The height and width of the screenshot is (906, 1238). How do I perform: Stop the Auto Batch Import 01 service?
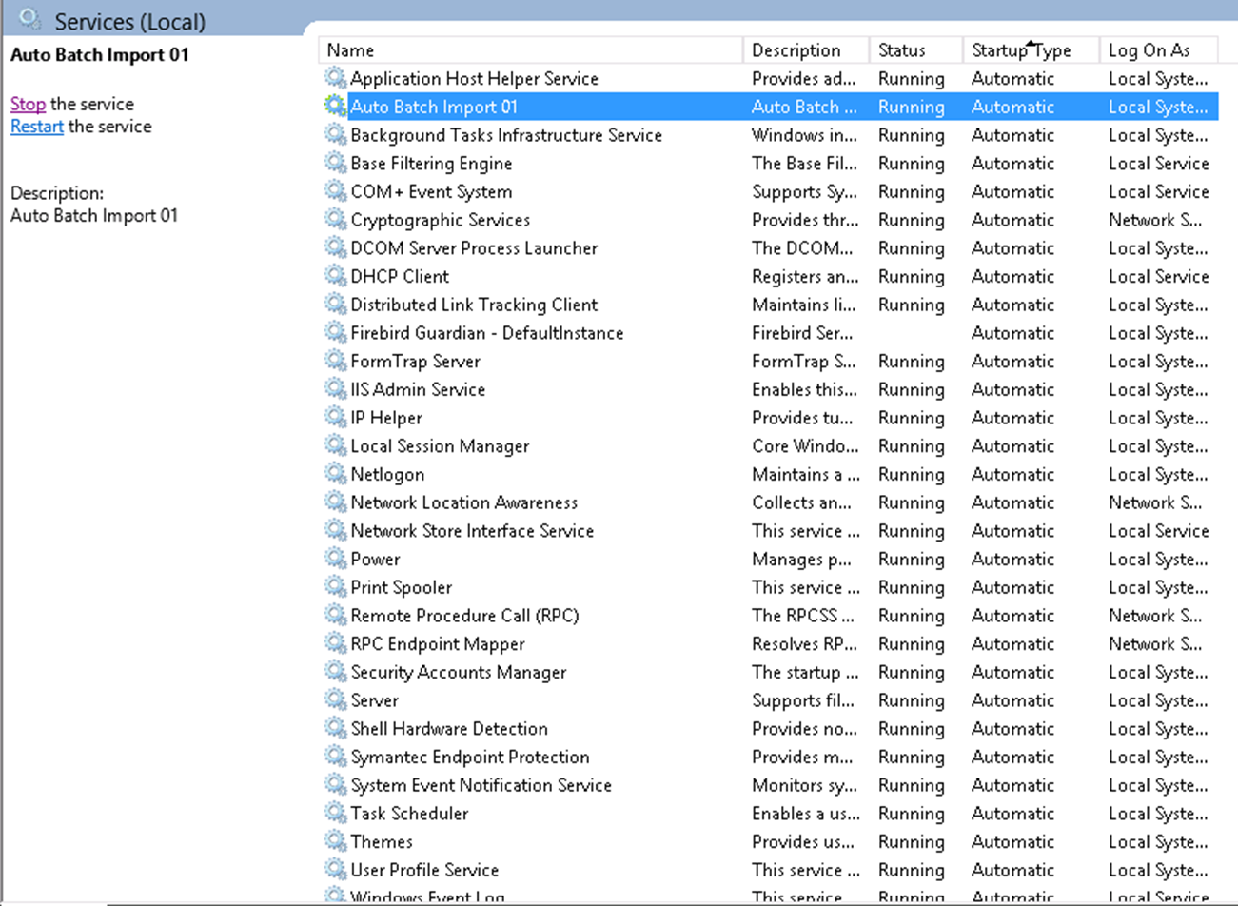pyautogui.click(x=28, y=104)
